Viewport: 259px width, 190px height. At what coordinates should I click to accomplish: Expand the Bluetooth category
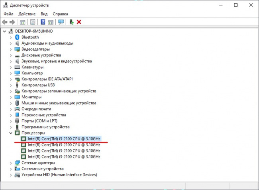pos(11,38)
